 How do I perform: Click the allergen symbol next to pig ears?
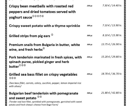52,35
